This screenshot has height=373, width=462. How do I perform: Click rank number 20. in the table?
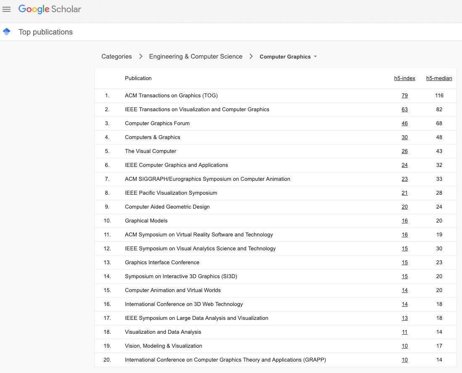pyautogui.click(x=107, y=360)
